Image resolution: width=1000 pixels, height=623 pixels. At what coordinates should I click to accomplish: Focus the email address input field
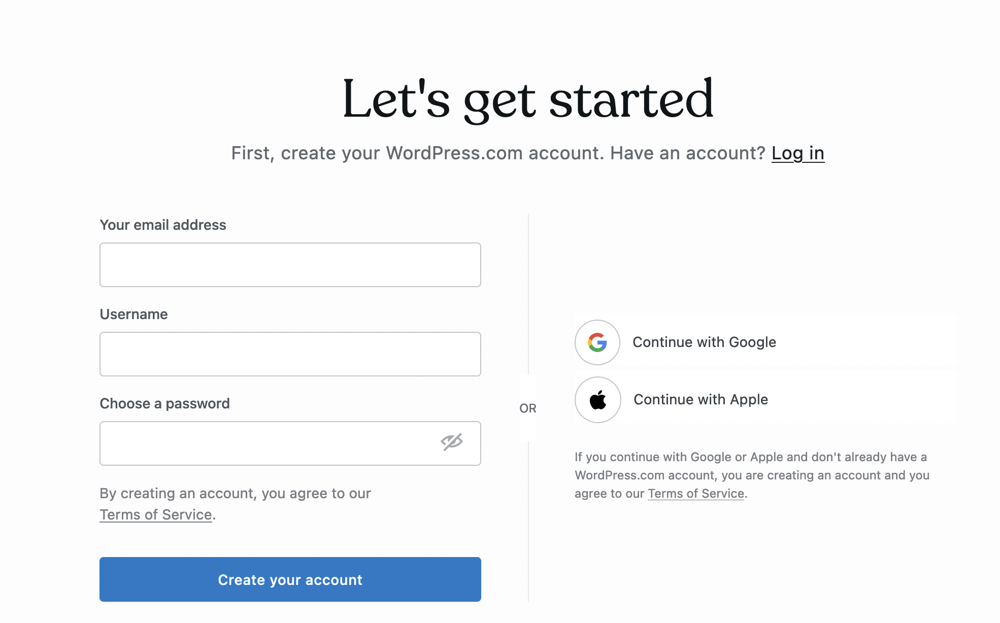[290, 265]
